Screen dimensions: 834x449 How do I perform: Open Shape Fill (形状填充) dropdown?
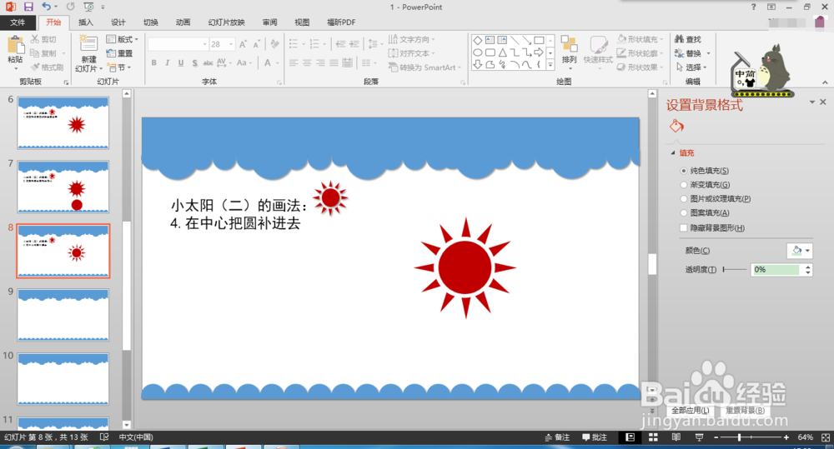(641, 39)
